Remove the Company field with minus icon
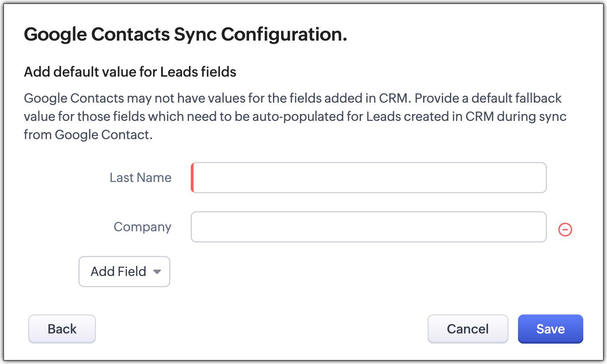 [565, 230]
